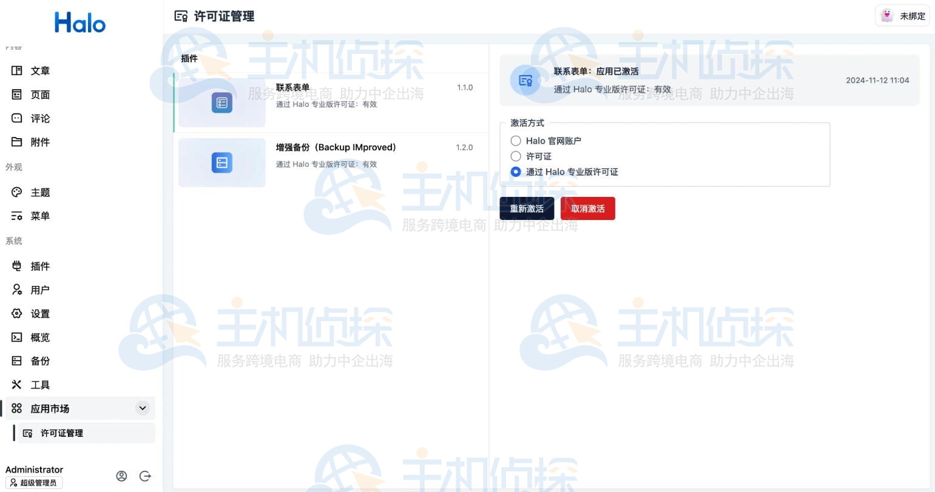Open the 插件 (Plugins) manager

(39, 266)
